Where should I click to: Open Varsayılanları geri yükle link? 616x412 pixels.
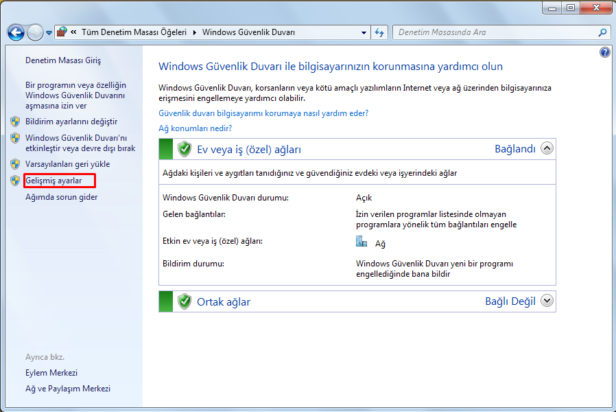click(68, 164)
